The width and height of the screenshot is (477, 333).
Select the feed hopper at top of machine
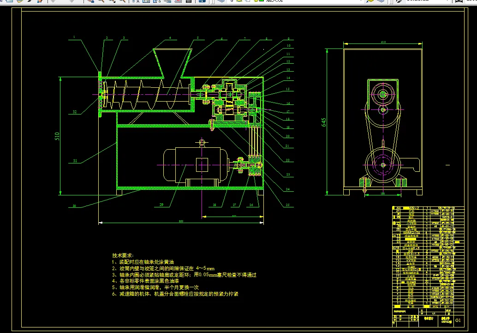click(x=172, y=63)
